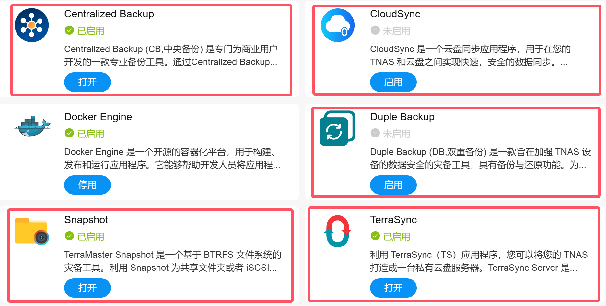
Task: Click green check icon under Docker Engine
Action: click(69, 133)
